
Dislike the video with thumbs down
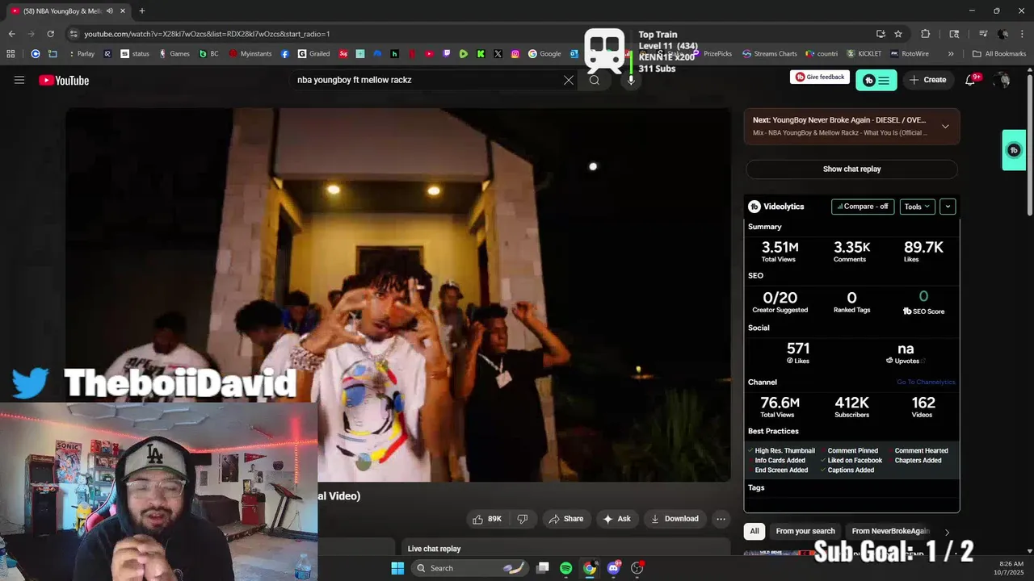pyautogui.click(x=523, y=519)
